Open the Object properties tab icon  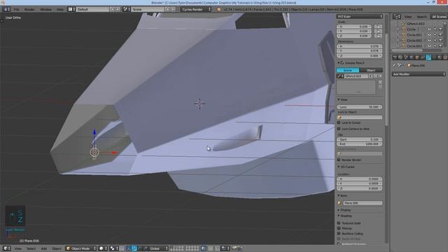coord(417,57)
